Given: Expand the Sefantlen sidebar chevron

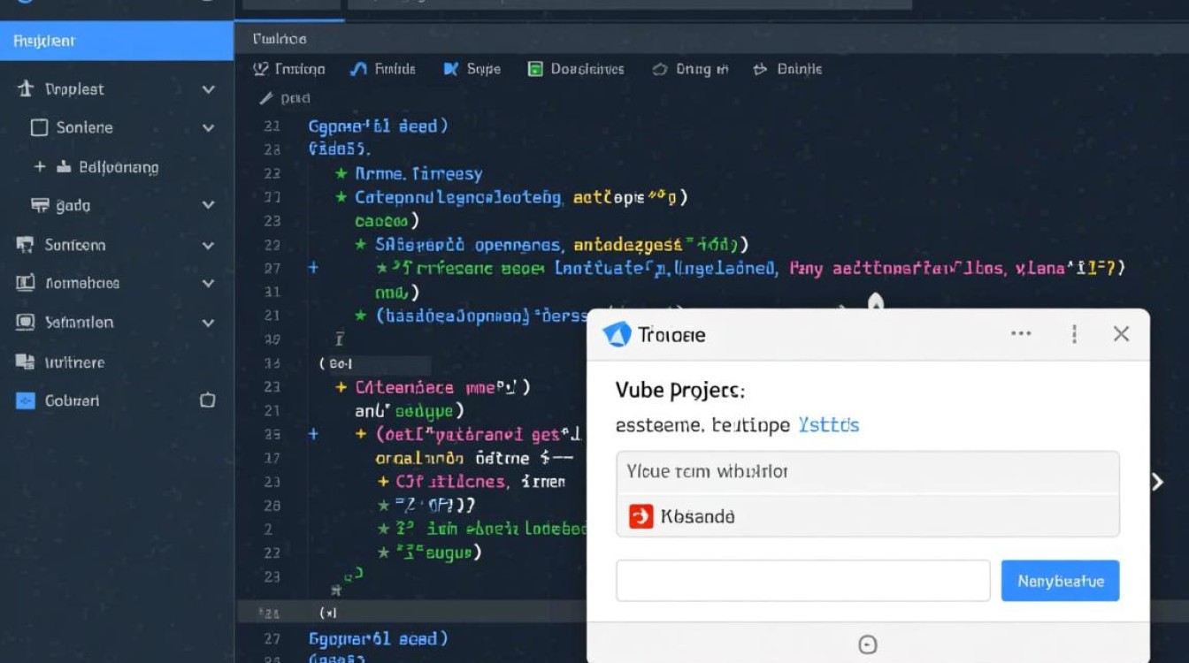Looking at the screenshot, I should 209,323.
